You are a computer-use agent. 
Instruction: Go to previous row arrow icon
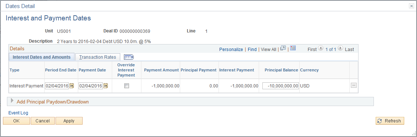tap(321, 48)
